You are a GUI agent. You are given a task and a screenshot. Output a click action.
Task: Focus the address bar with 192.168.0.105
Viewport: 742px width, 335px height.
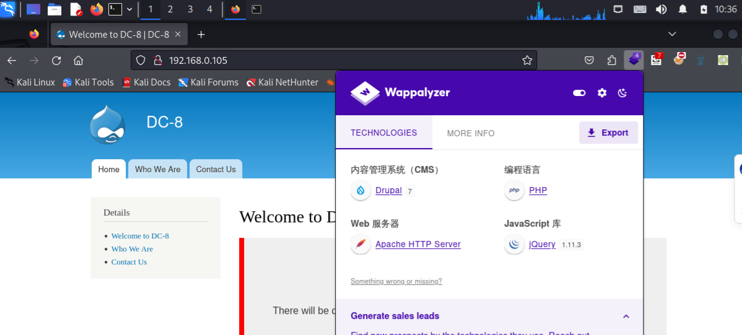(334, 60)
